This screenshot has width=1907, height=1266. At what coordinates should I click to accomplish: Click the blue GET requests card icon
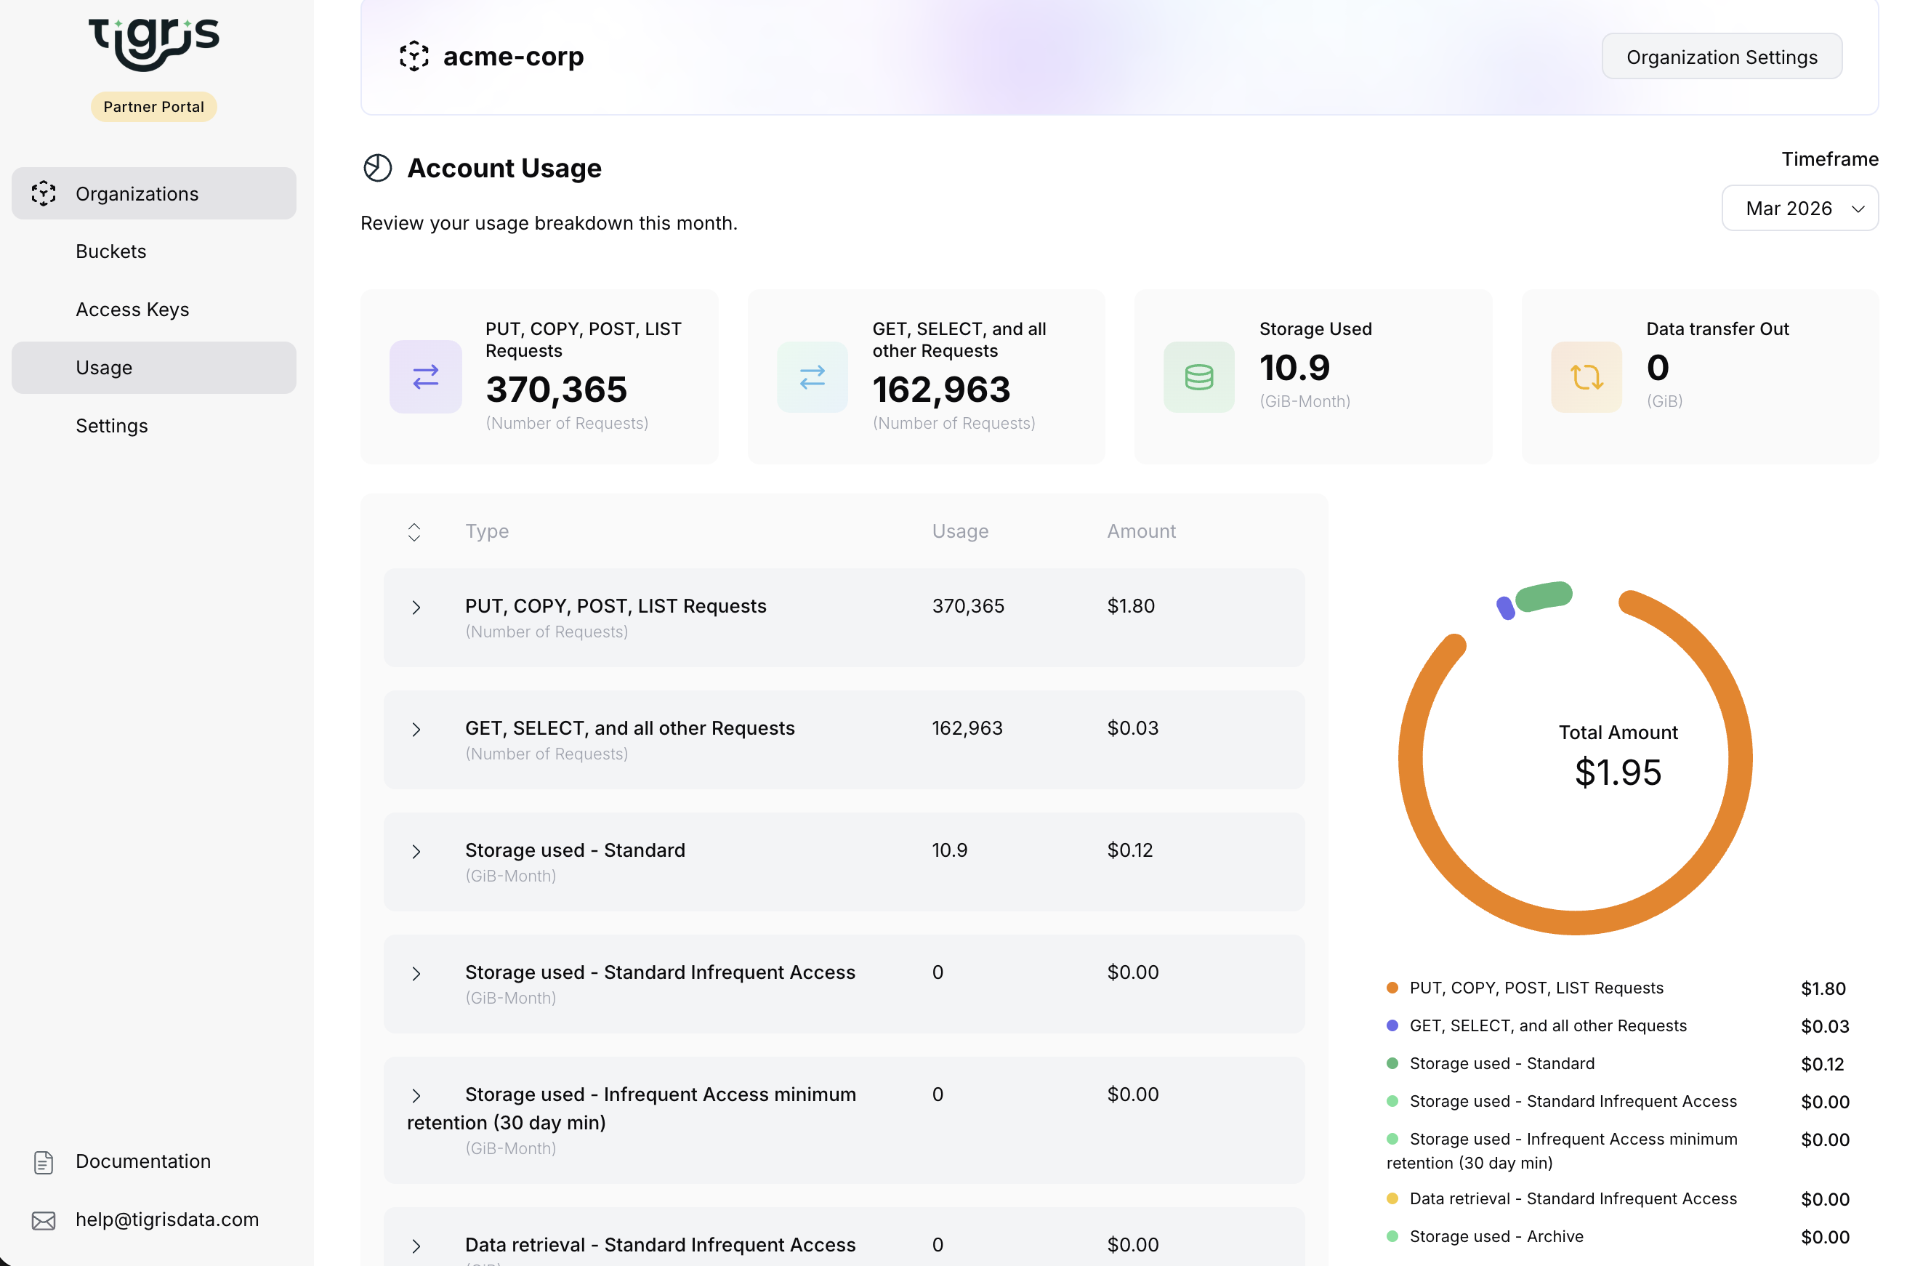[x=813, y=377]
